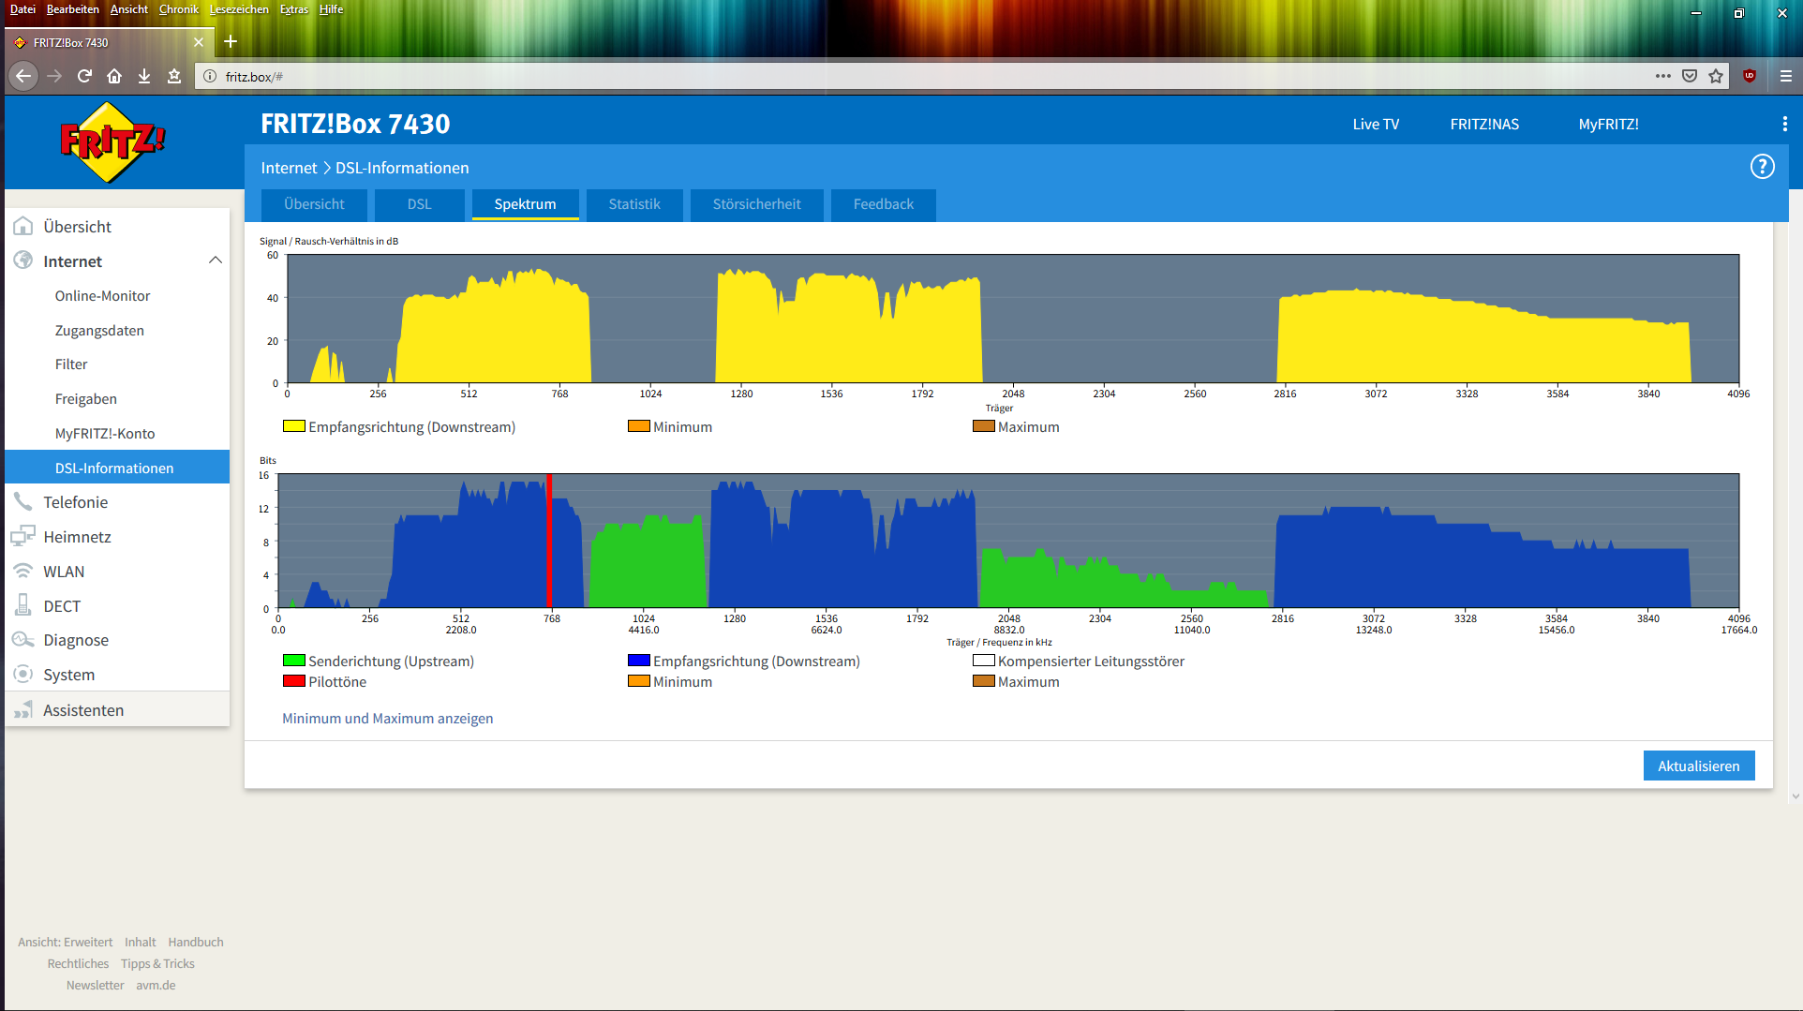Click the Telefonie phone icon
Screen dimensions: 1803x1011
(23, 501)
